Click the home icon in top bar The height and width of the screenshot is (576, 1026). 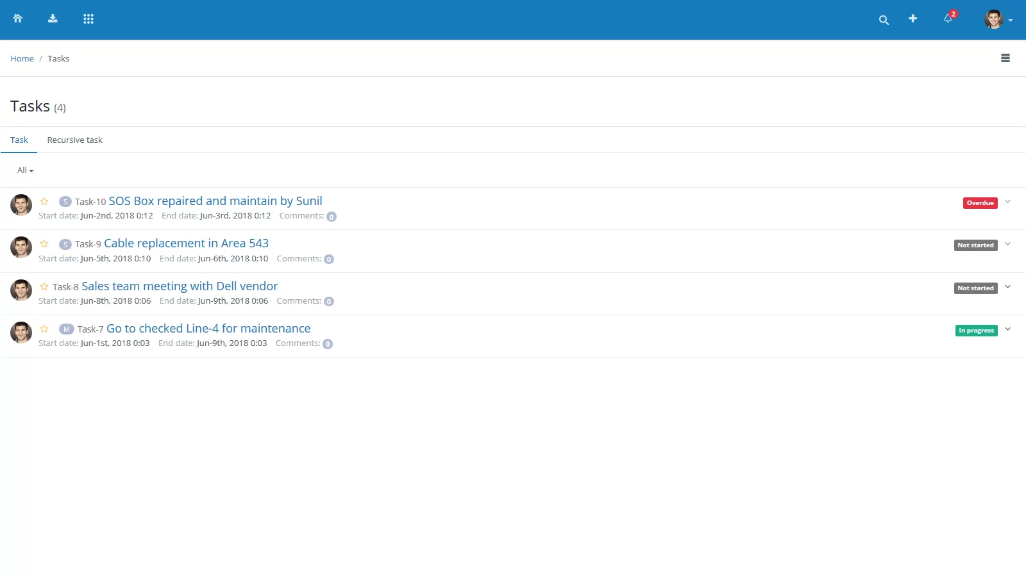pyautogui.click(x=18, y=19)
